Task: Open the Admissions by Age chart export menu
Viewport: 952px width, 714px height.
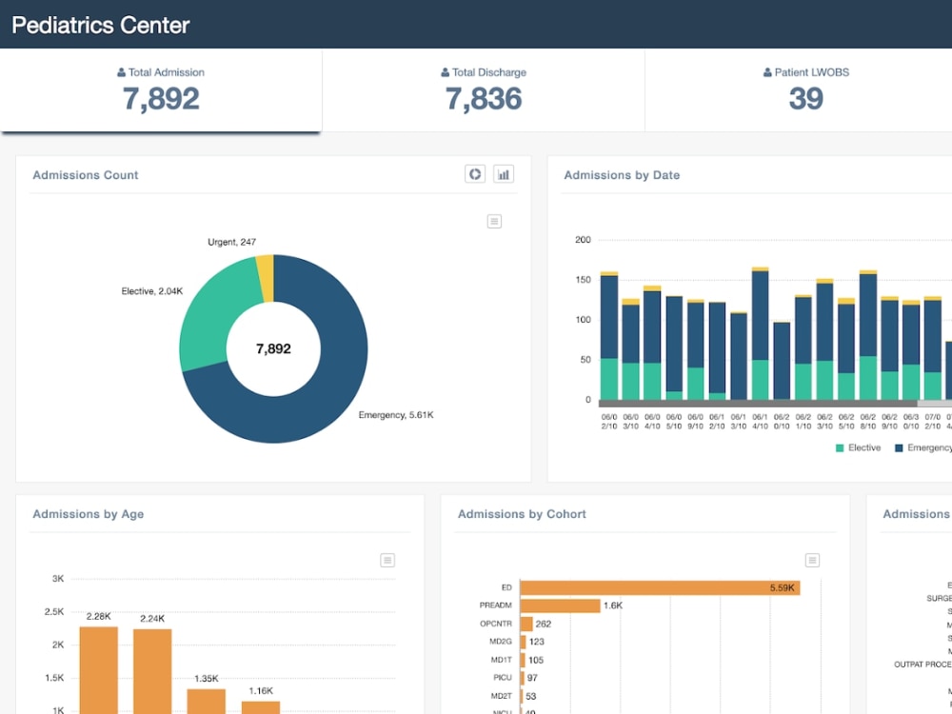Action: pyautogui.click(x=387, y=560)
